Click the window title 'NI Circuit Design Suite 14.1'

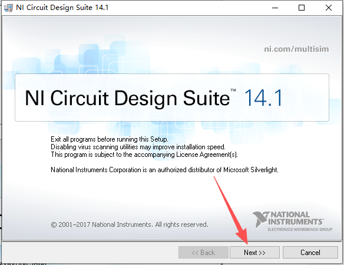[x=62, y=8]
